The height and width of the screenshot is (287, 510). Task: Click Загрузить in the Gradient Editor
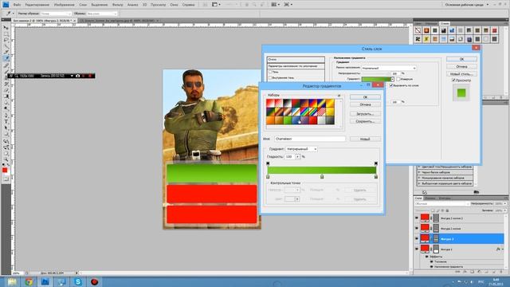coord(365,114)
